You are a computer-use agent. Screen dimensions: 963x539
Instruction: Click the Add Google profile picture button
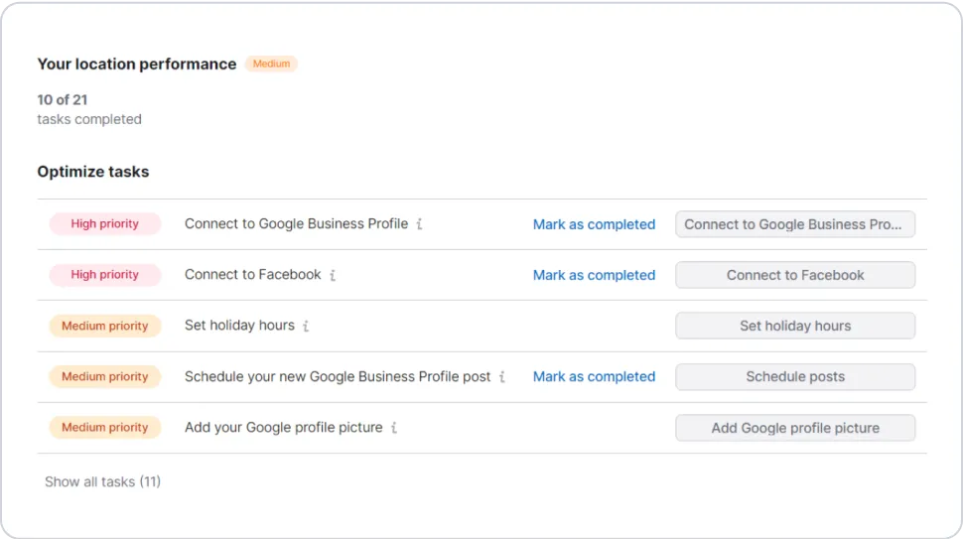[x=795, y=428]
